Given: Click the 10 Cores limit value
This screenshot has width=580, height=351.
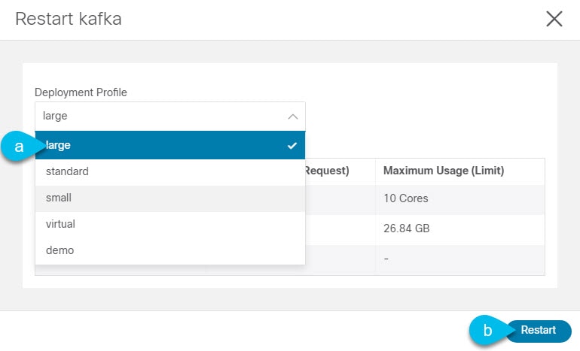Looking at the screenshot, I should click(406, 198).
